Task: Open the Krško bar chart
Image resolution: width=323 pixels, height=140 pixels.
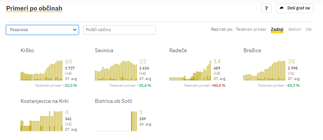Action: 42,70
